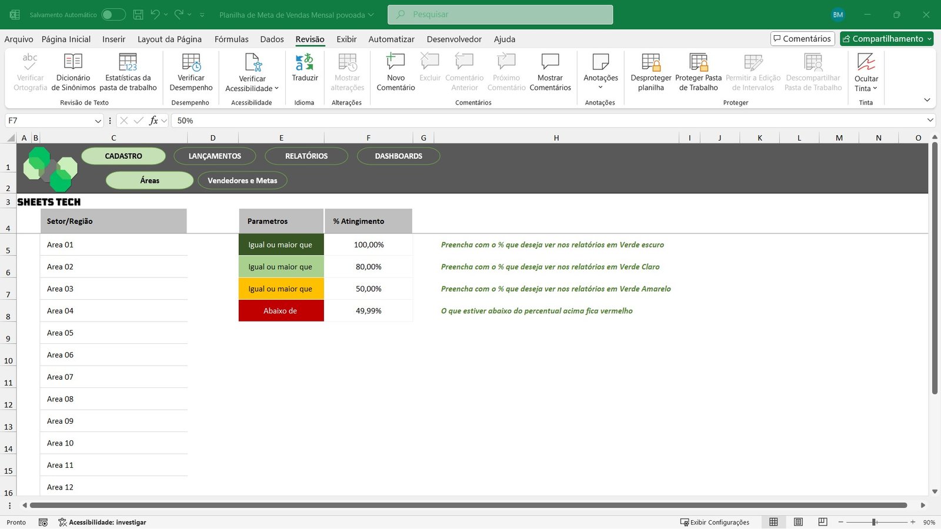
Task: Switch to Page Break Preview icon
Action: pos(823,522)
